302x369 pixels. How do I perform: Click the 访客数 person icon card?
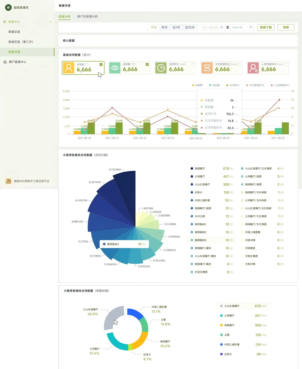pos(69,68)
